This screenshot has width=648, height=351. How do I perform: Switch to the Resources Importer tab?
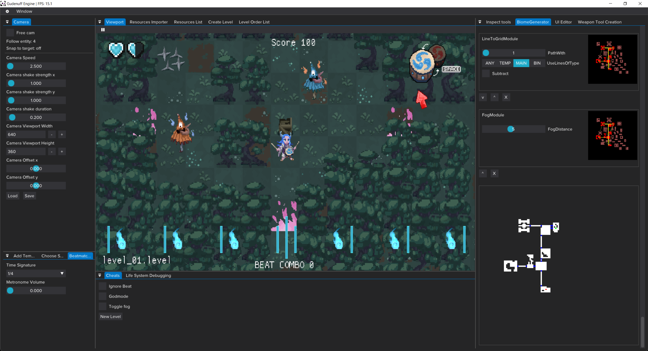(x=149, y=22)
